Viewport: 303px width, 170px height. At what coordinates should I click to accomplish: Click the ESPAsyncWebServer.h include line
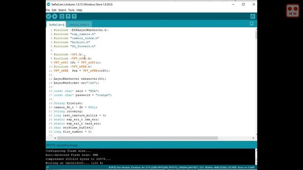pyautogui.click(x=81, y=30)
